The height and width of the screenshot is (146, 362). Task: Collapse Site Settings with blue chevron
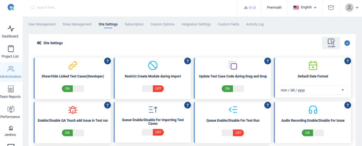[347, 43]
